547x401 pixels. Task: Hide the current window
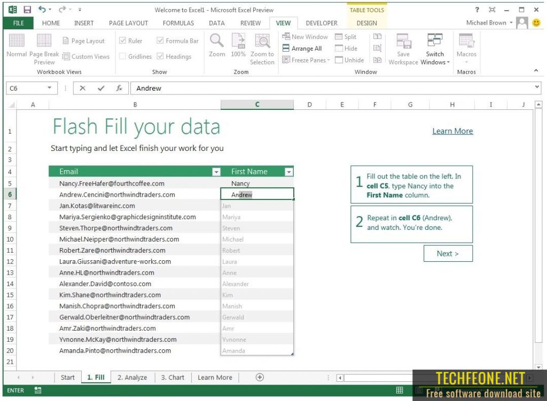346,49
